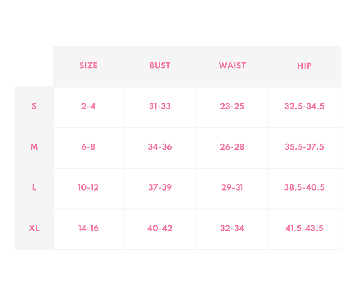Click the WAIST column header

pos(232,66)
